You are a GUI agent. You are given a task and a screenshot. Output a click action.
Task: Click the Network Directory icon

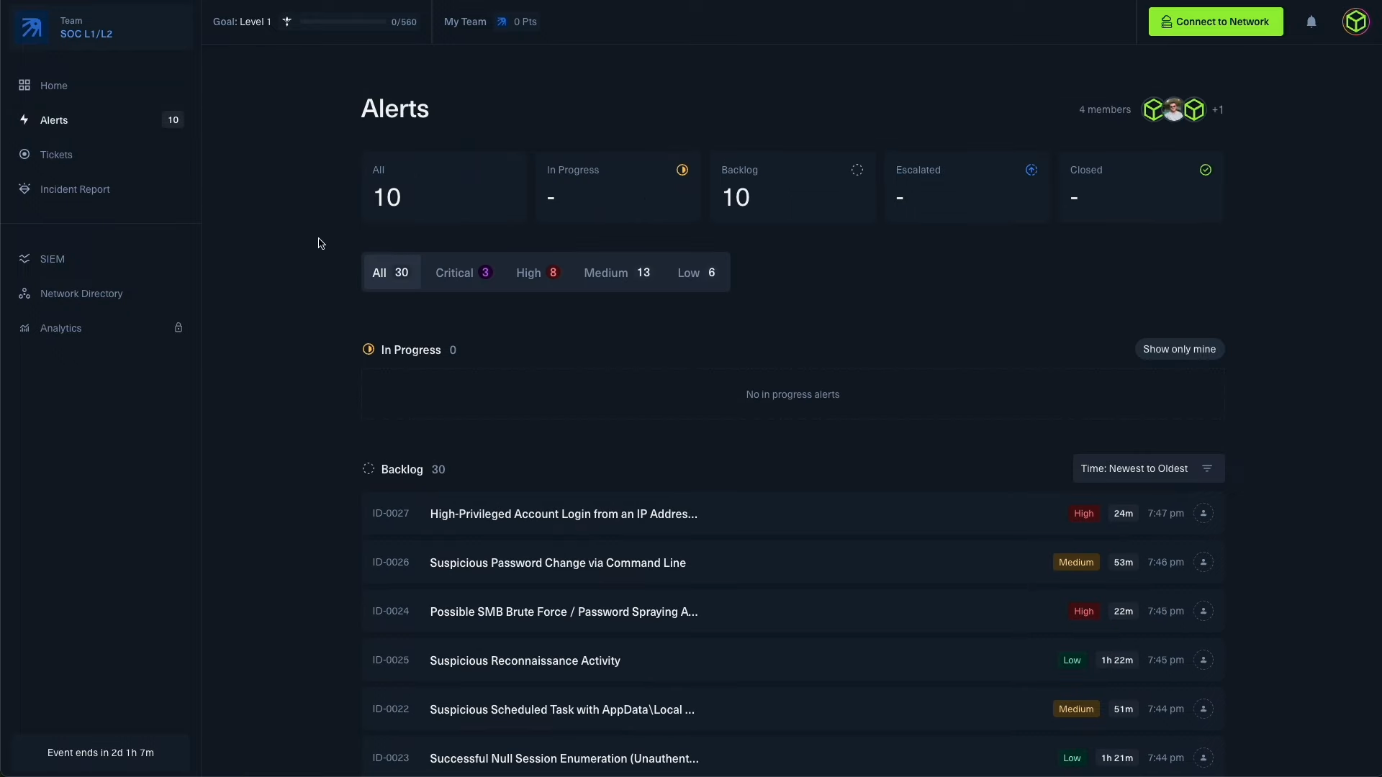click(24, 293)
